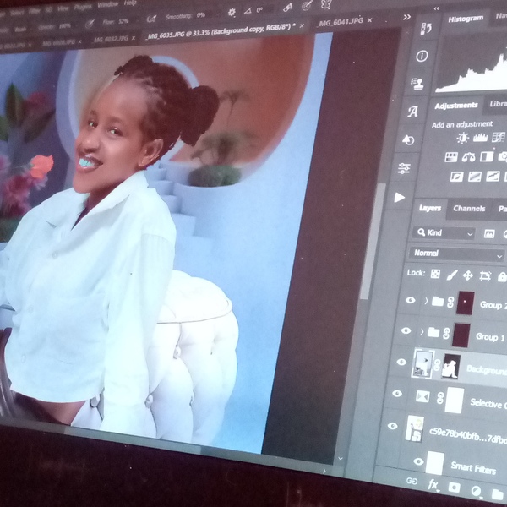Expand the Group 2 folder

425,300
